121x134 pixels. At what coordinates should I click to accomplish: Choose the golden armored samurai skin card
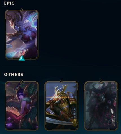[61, 106]
